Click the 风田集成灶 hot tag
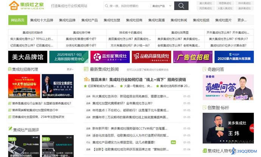 (205, 8)
